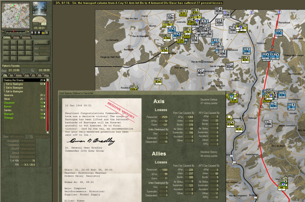The width and height of the screenshot is (305, 202).
Task: Select the Burnon objective row
Action: (x=25, y=106)
